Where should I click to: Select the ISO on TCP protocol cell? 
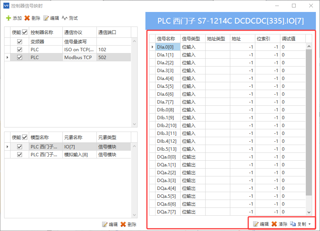point(80,50)
